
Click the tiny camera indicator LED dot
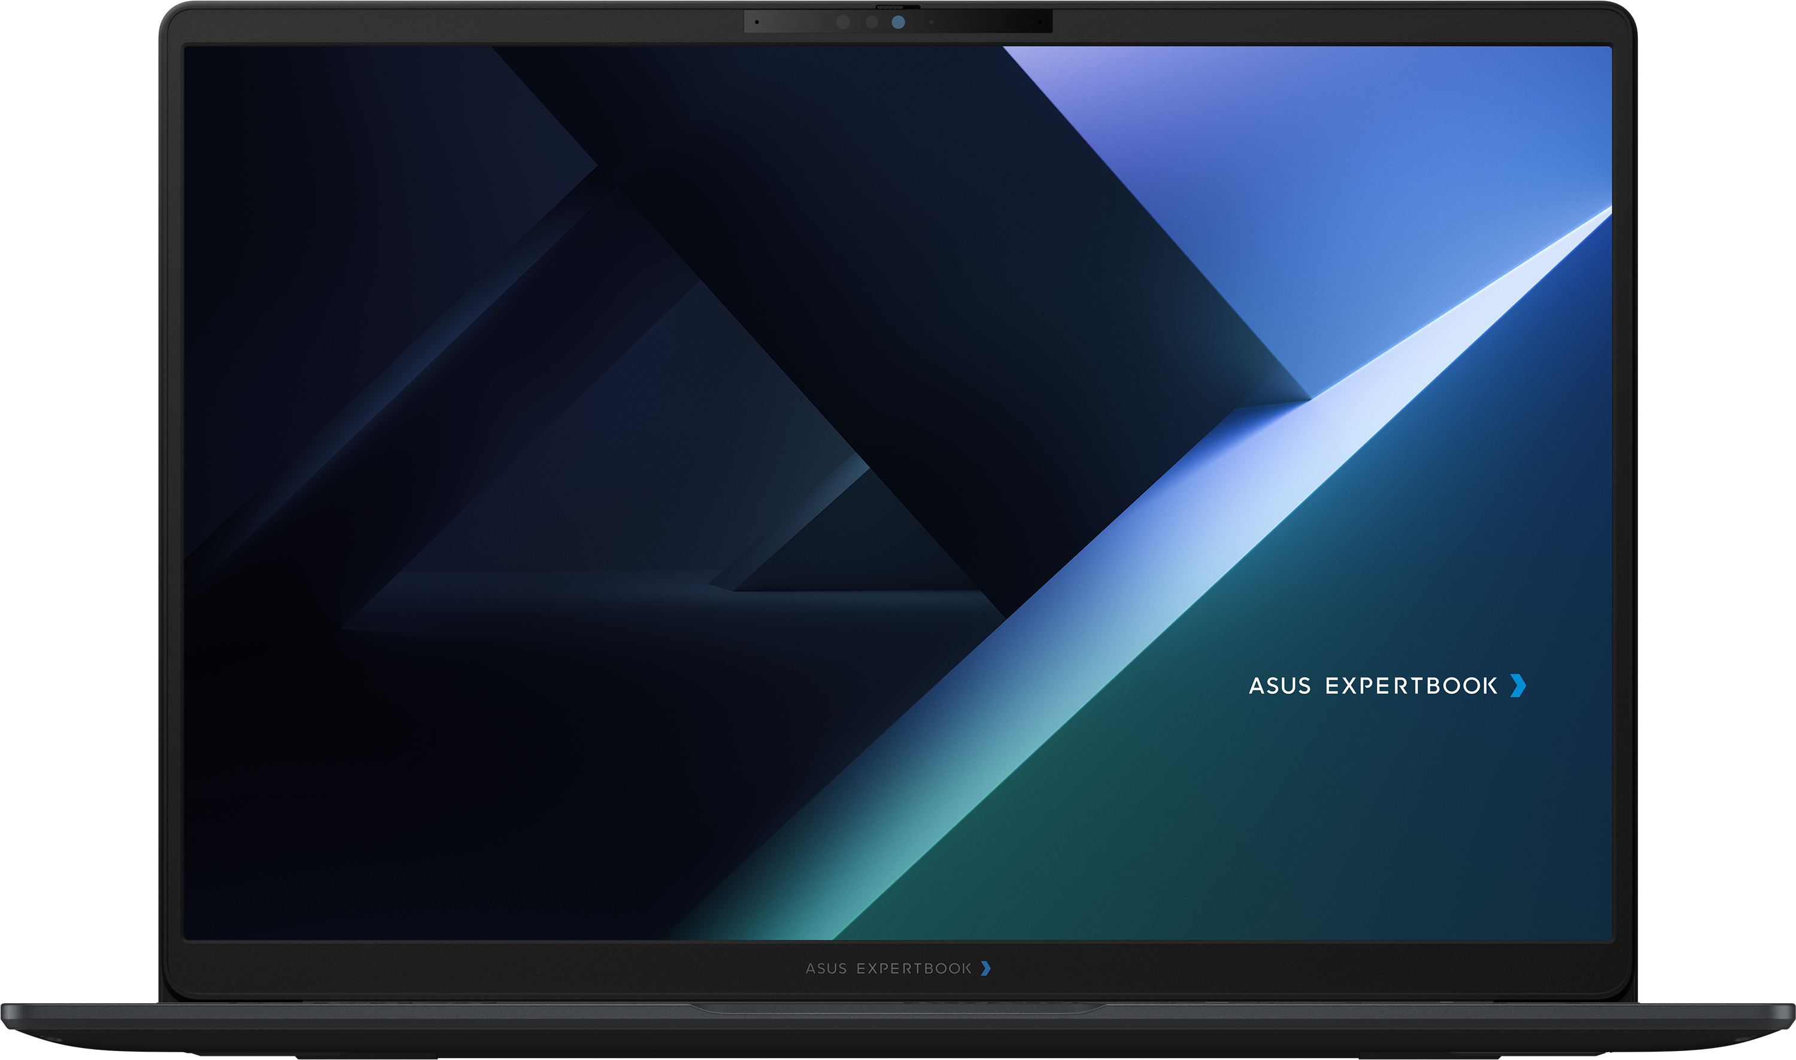tap(932, 22)
